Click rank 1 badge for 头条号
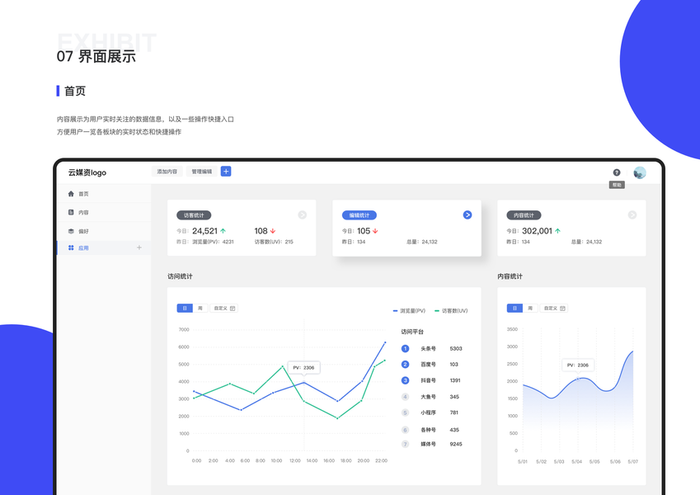Screen dimensions: 700x495 [x=406, y=348]
